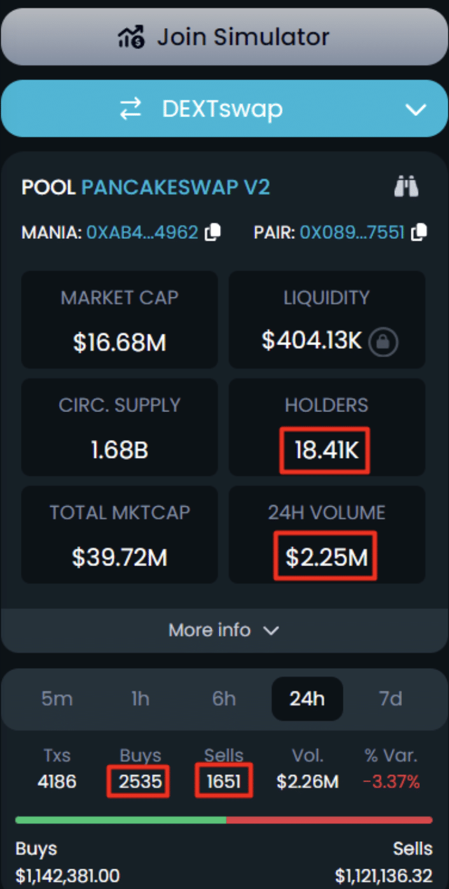The height and width of the screenshot is (889, 449).
Task: Open the MANIA address 0XAB4...4962 link
Action: (x=142, y=232)
